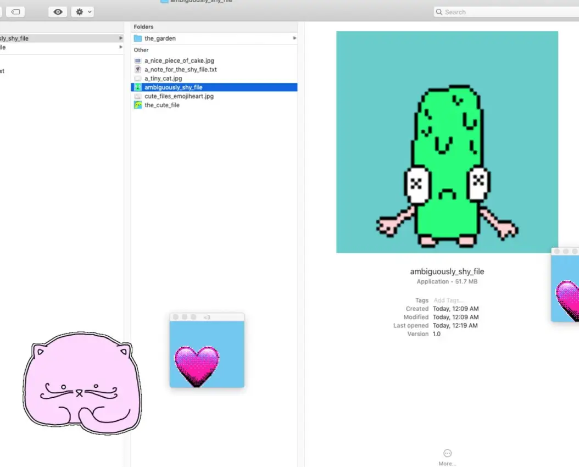Click the cute_files_emojiheart.jpg file icon

point(137,96)
